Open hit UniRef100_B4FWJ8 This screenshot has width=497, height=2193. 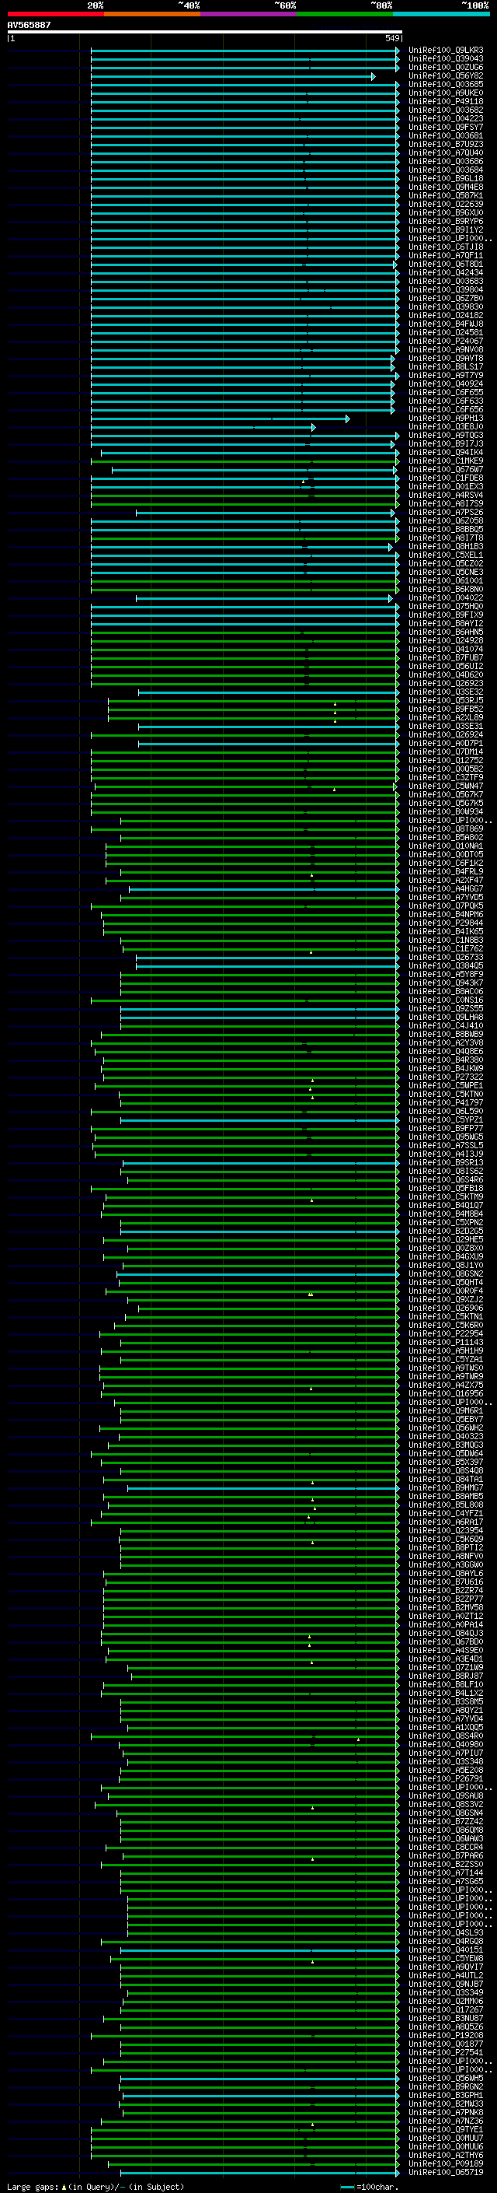pos(446,324)
